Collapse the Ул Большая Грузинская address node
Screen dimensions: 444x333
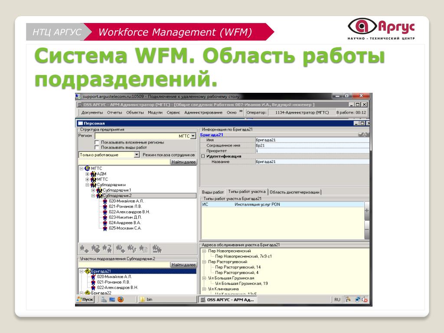[x=204, y=278]
